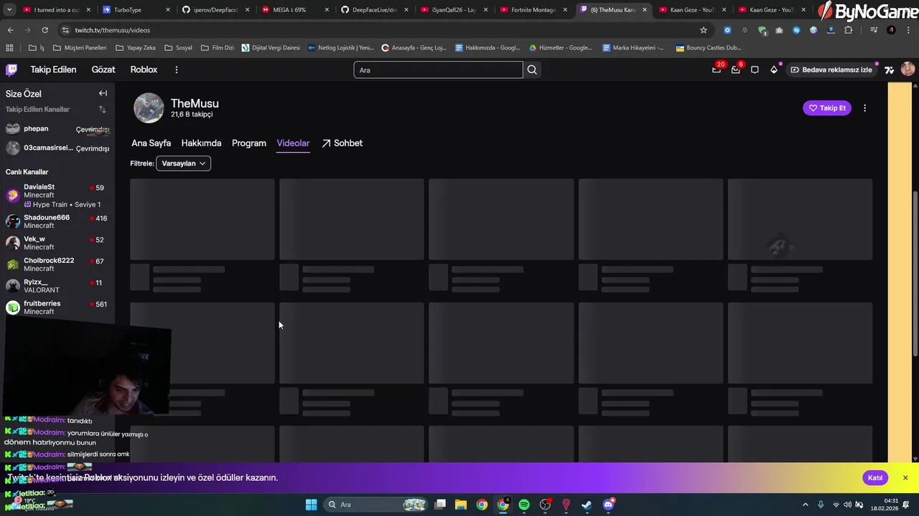
Task: Click the Twitch search input field
Action: pyautogui.click(x=438, y=70)
